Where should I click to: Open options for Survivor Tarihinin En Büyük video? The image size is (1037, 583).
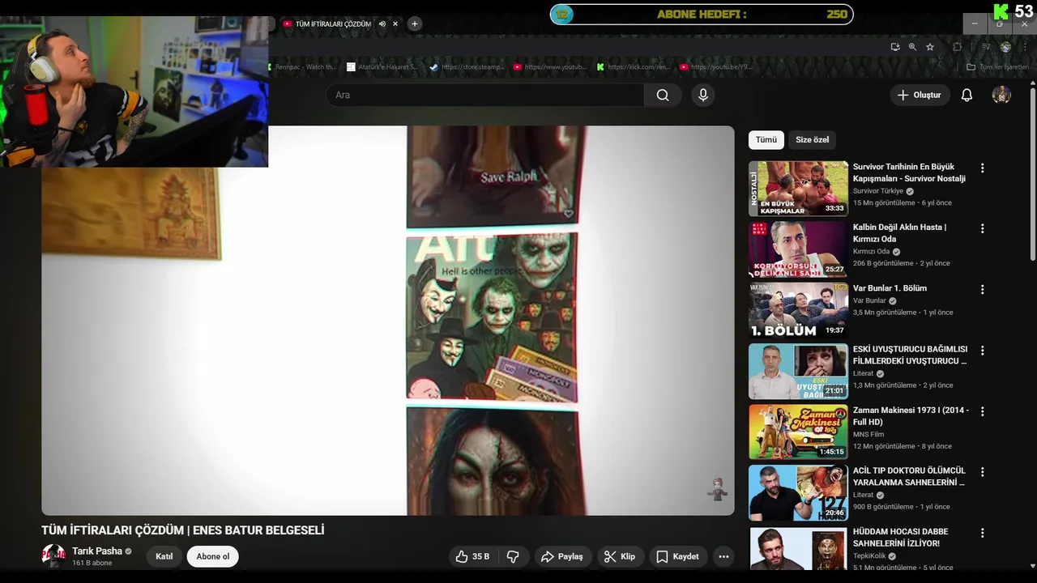coord(982,168)
